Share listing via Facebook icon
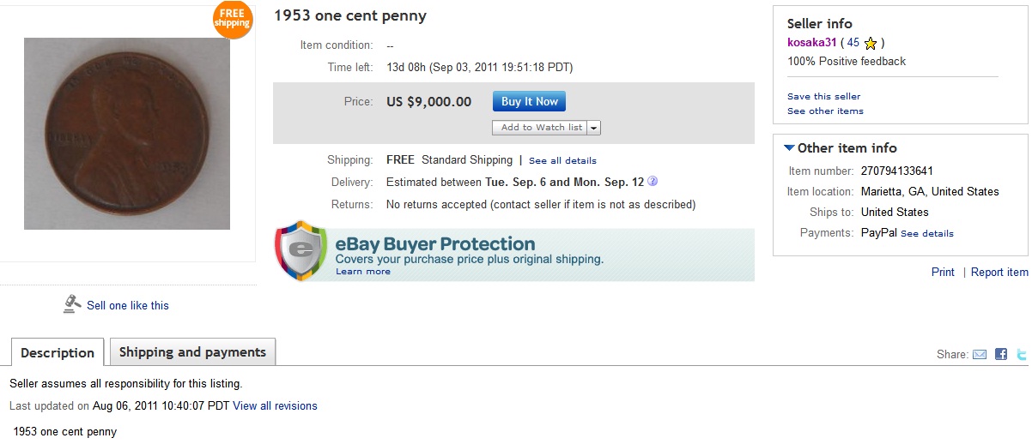The image size is (1032, 444). 1001,354
